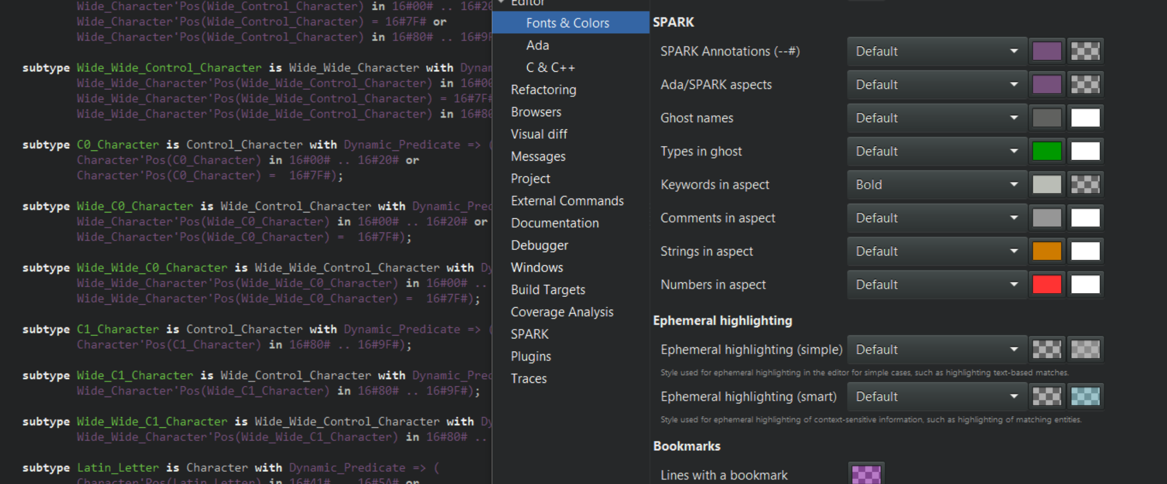This screenshot has width=1167, height=484.
Task: Switch to the SPARK preferences section
Action: (530, 334)
